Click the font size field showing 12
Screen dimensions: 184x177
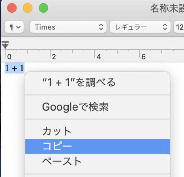point(179,27)
